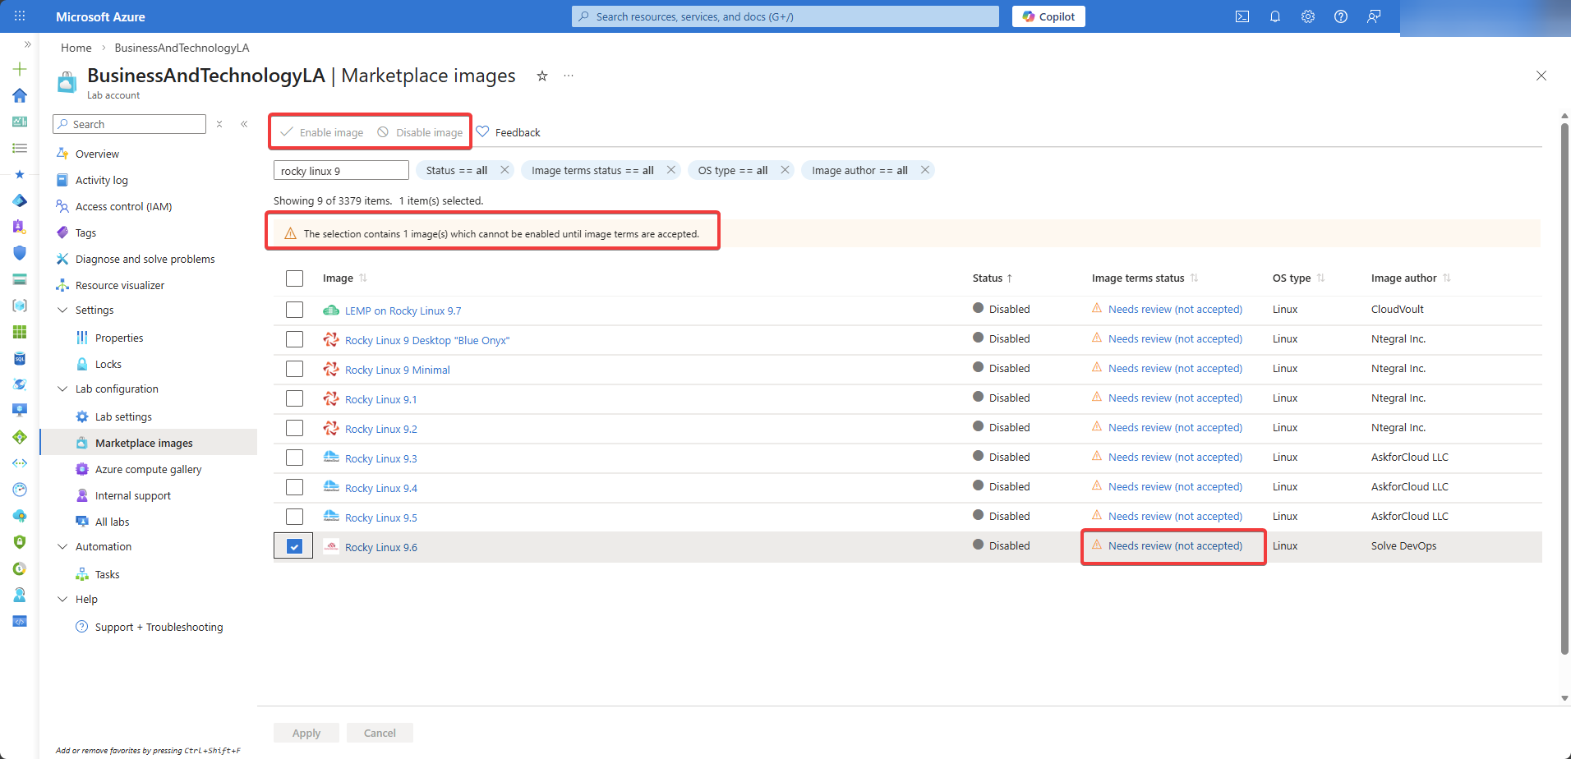Sort by Image column sort icon

[x=363, y=278]
